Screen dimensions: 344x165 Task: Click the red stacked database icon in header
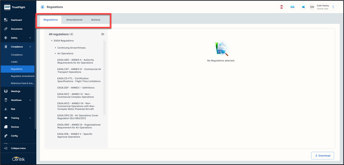[x=281, y=7]
